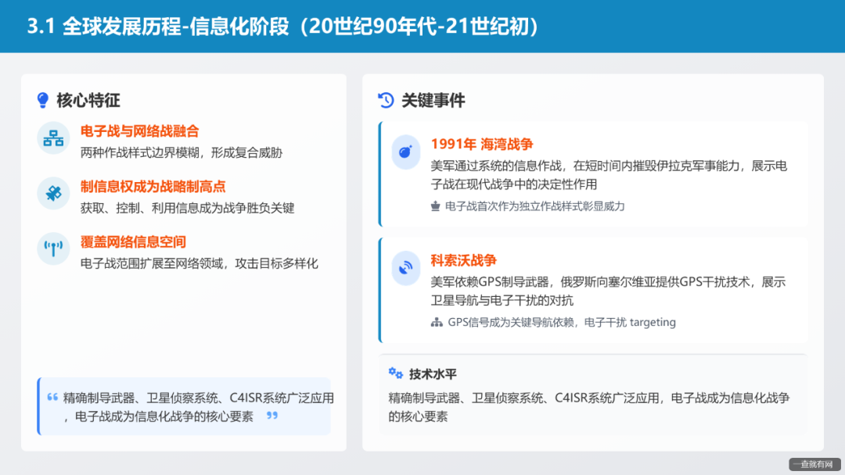The image size is (845, 475).
Task: Select the network hierarchy icon for 电子战与网络战融合
Action: click(x=53, y=138)
